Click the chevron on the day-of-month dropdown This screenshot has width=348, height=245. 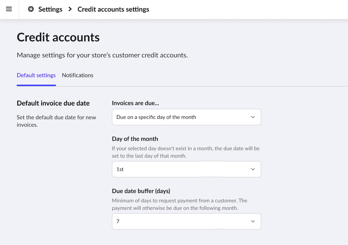[253, 169]
